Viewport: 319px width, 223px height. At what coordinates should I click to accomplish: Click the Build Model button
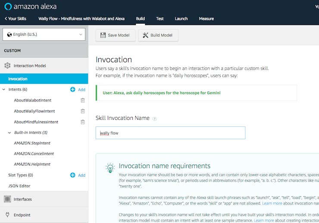point(158,35)
